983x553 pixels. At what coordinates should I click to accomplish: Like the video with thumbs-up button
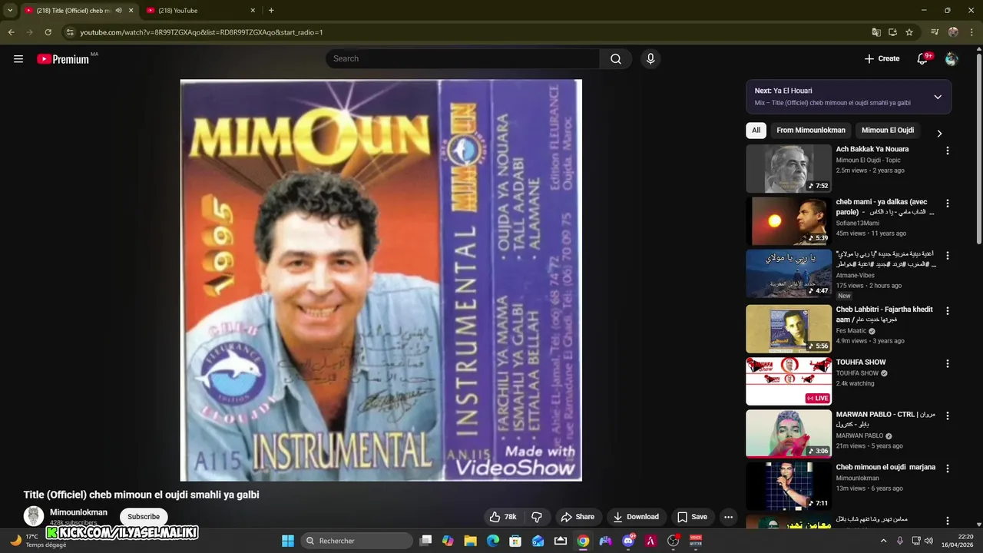(x=504, y=517)
